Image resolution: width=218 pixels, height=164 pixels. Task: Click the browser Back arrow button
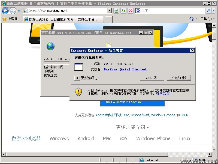pyautogui.click(x=5, y=11)
